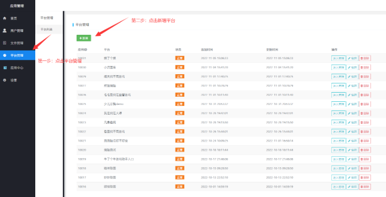Screen dimensions: 386x197
Task: Delete the platform with ID 10021
Action: coord(365,141)
